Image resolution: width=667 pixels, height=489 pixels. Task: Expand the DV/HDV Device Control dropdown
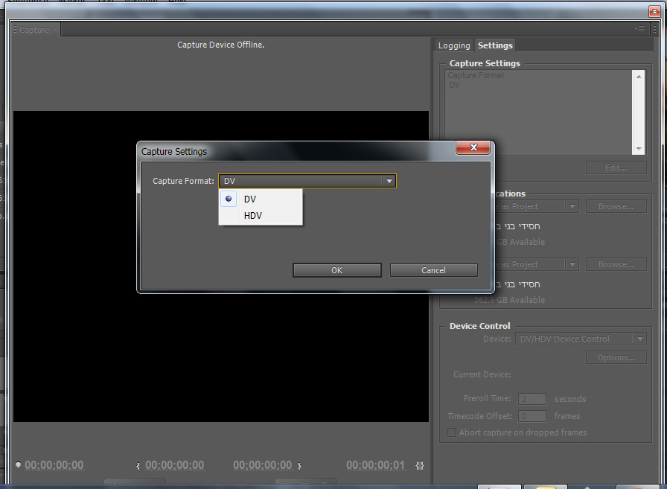(639, 339)
